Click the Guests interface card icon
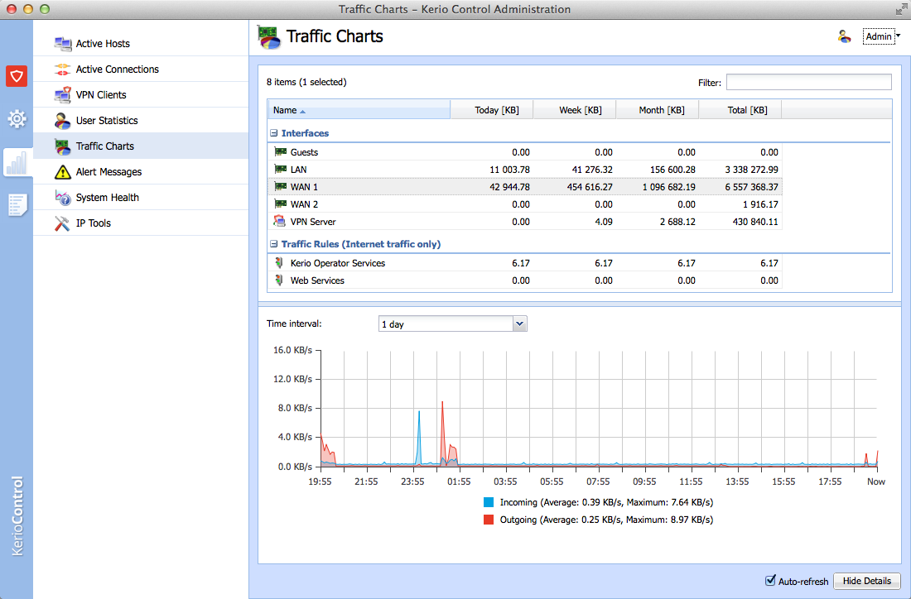The width and height of the screenshot is (911, 599). coord(280,152)
